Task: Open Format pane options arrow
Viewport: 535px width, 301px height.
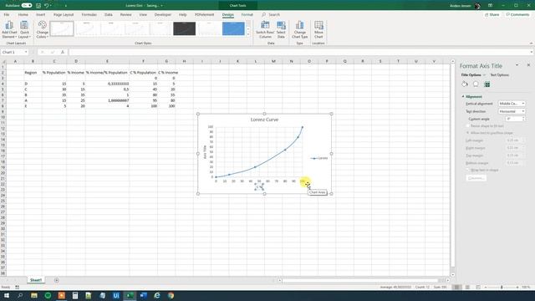Action: click(517, 65)
